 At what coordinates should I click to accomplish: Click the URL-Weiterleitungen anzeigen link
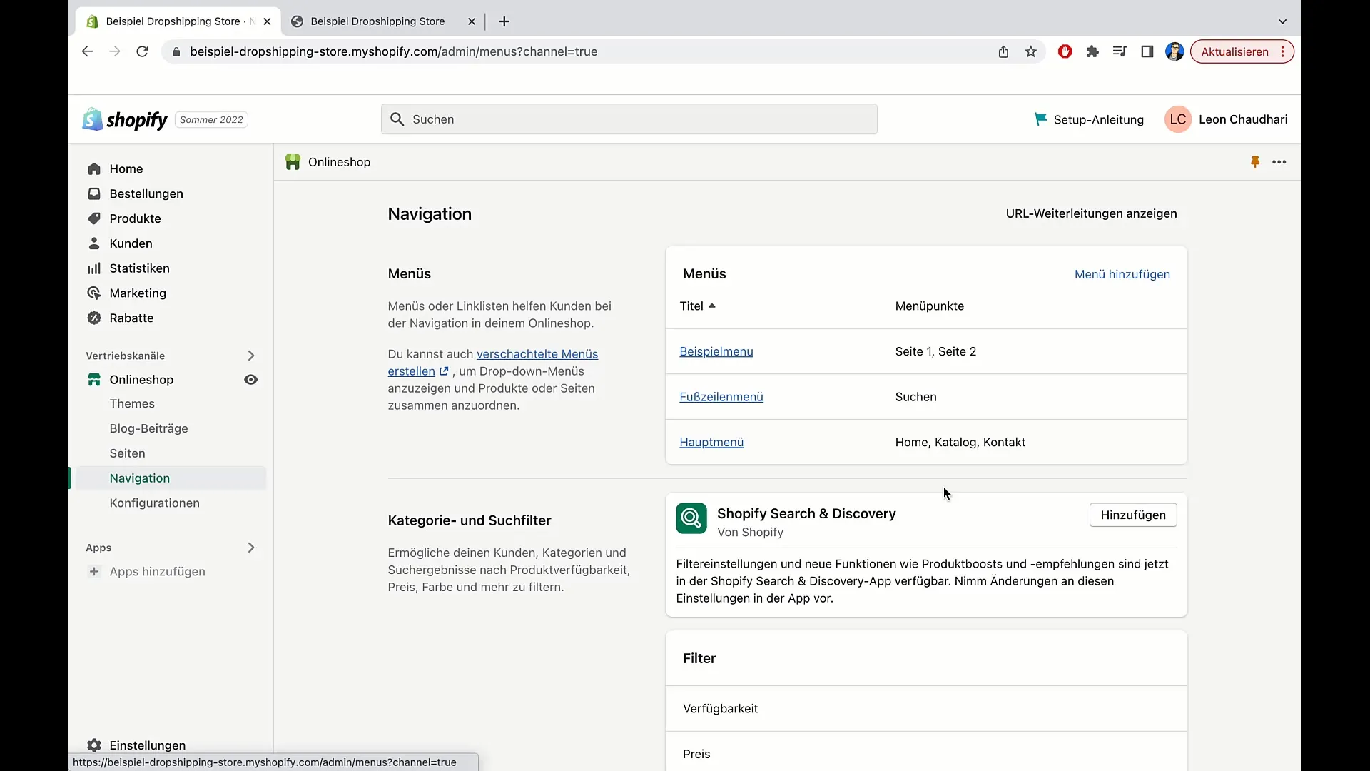point(1090,213)
